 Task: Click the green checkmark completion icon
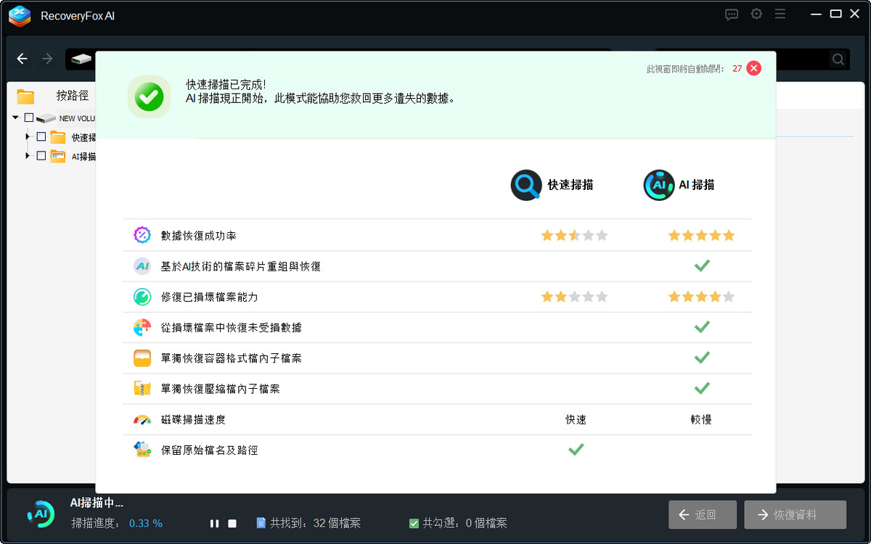150,96
